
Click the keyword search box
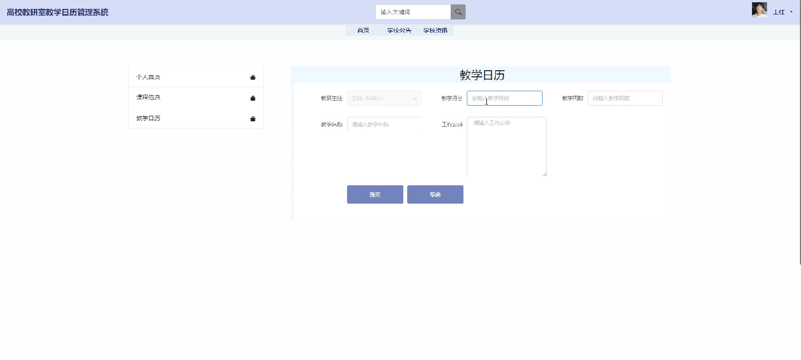(413, 12)
